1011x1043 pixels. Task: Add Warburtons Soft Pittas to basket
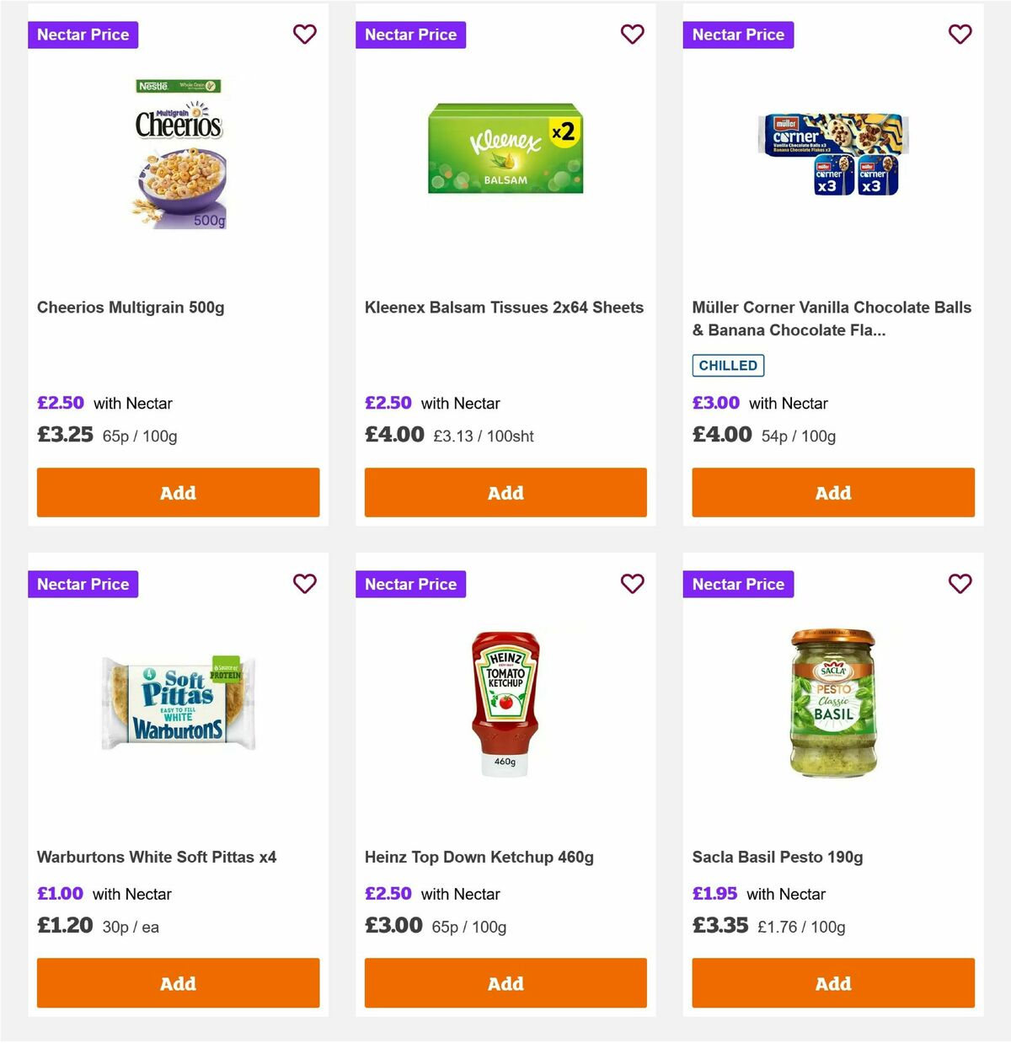click(x=178, y=983)
